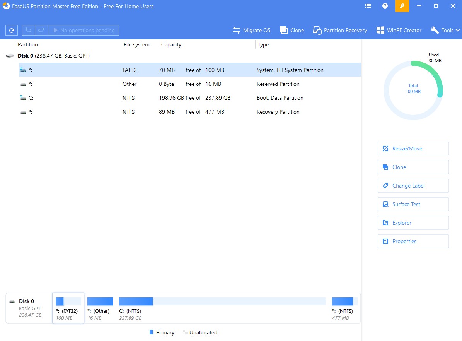Click the Recovery NTFS partition row icon
462x341 pixels.
coord(23,112)
